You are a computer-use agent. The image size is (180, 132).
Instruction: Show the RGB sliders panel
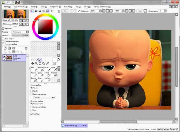(x=36, y=11)
